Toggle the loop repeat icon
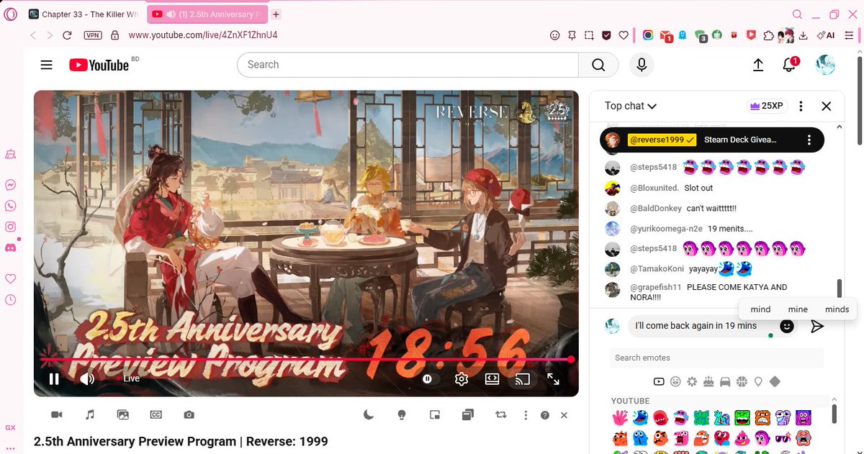Screen dimensions: 864x454 (501, 415)
